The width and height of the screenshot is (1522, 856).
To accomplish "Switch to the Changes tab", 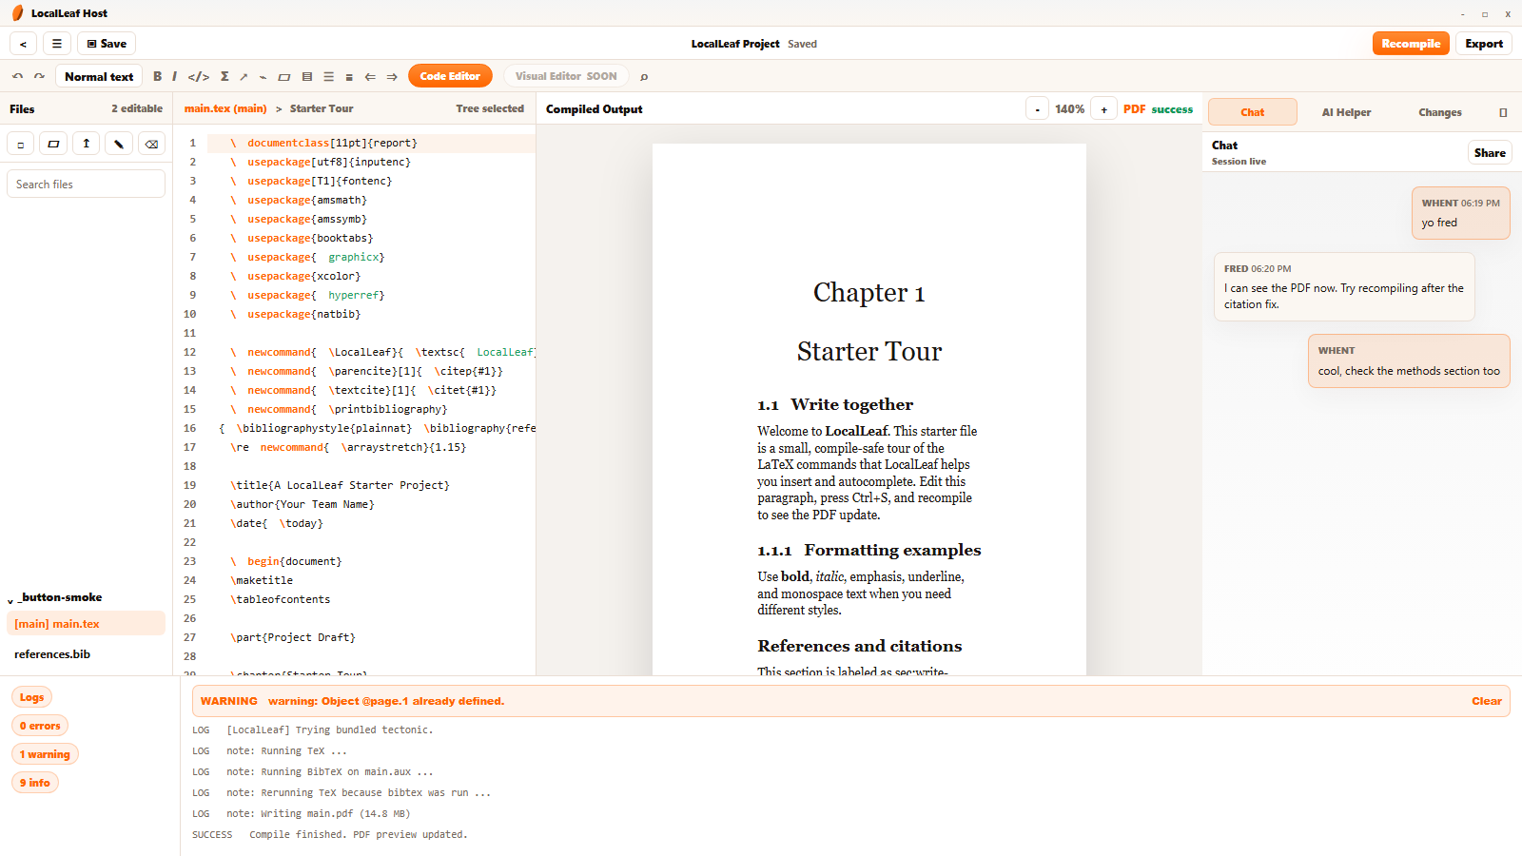I will [1440, 112].
